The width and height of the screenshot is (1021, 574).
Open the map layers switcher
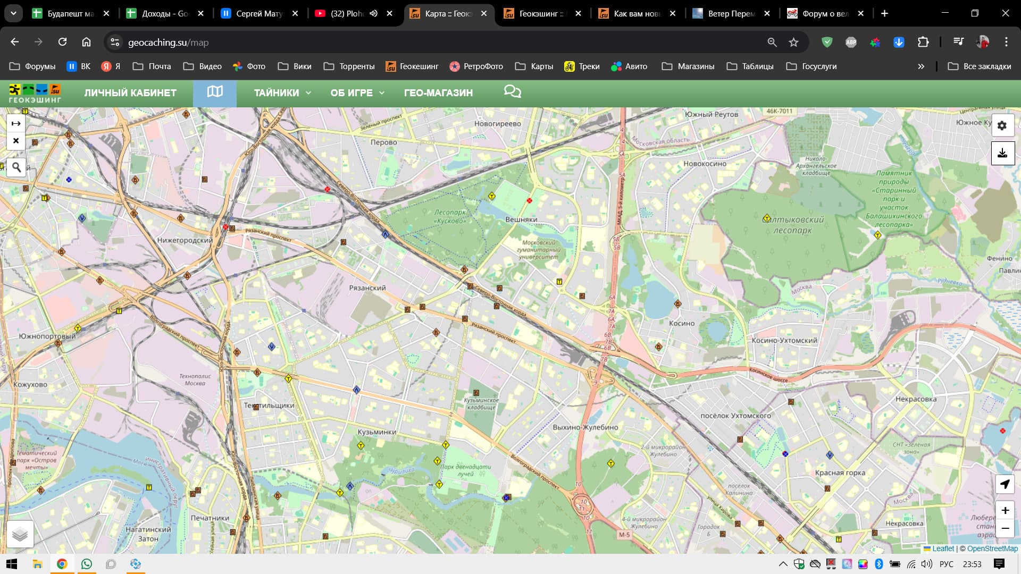click(x=20, y=534)
